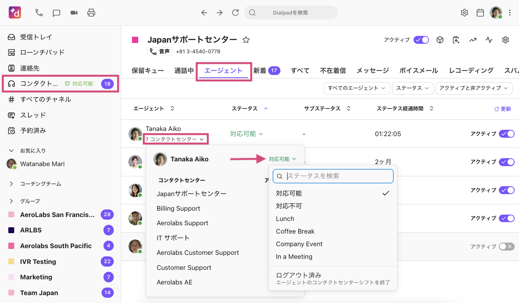Switch to the ボイスメール tab

click(x=418, y=71)
